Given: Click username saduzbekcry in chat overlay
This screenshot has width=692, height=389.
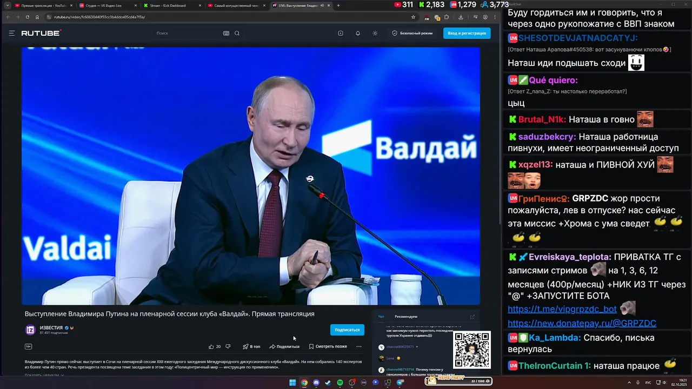Looking at the screenshot, I should click(x=547, y=137).
